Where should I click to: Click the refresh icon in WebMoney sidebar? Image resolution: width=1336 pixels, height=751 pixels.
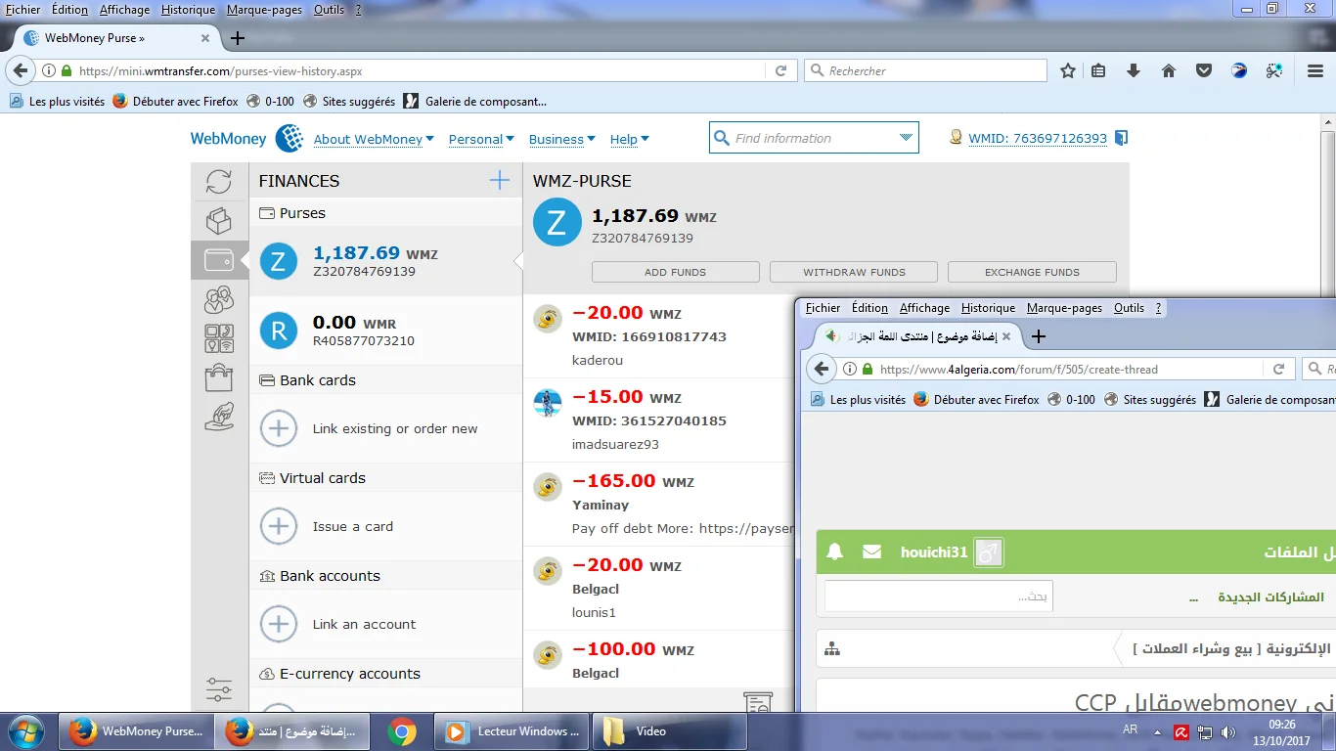tap(219, 181)
